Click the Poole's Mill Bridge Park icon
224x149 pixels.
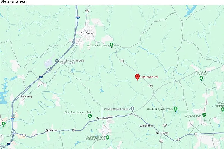pos(201,78)
